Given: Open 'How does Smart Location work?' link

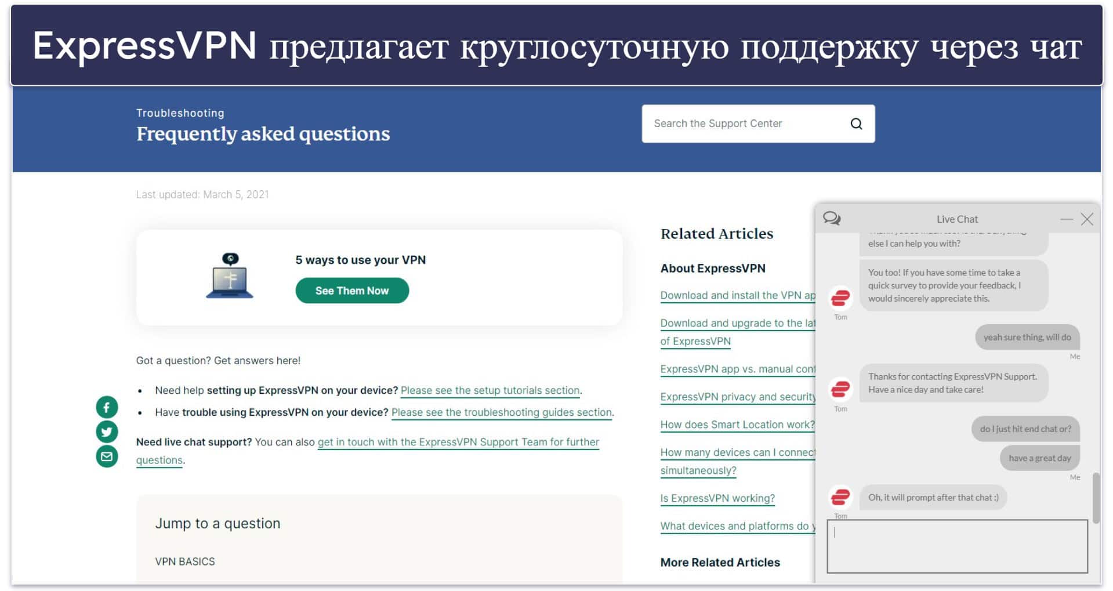Looking at the screenshot, I should coord(737,425).
